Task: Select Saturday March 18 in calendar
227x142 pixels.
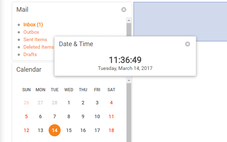Action: point(111,130)
